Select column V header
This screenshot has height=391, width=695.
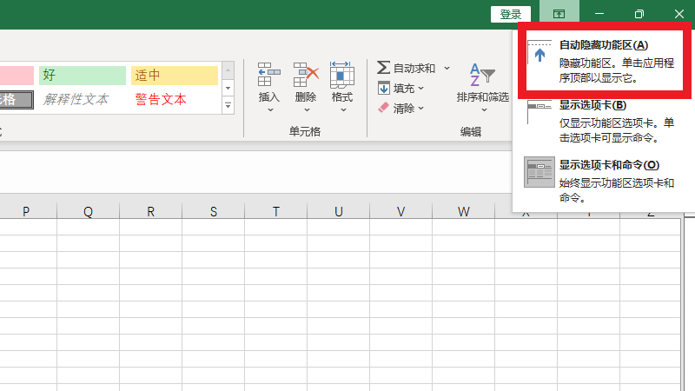pyautogui.click(x=400, y=211)
